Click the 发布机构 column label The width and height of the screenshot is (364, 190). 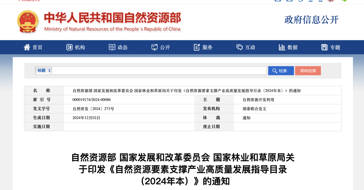click(x=211, y=108)
